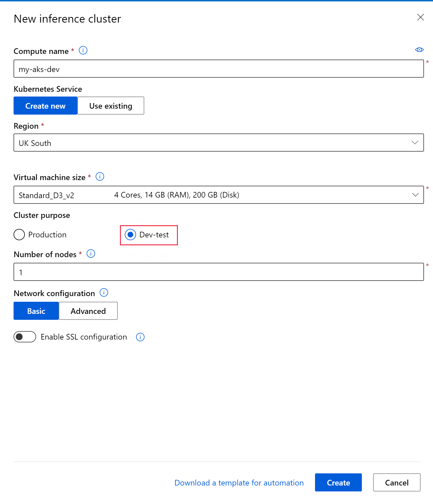Viewport: 433px width, 503px height.
Task: Expand the Region dropdown
Action: tap(219, 143)
